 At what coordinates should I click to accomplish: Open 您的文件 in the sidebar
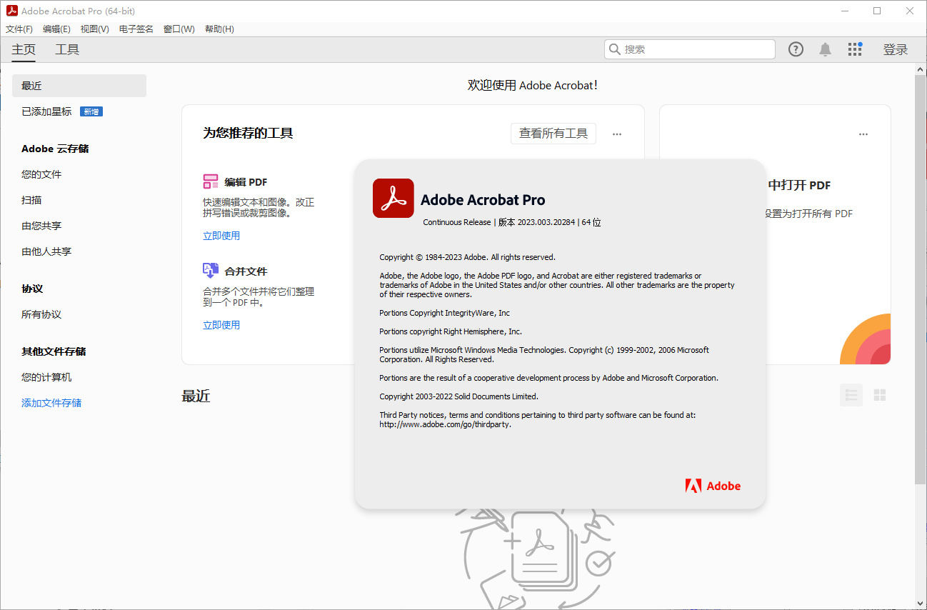[x=41, y=174]
